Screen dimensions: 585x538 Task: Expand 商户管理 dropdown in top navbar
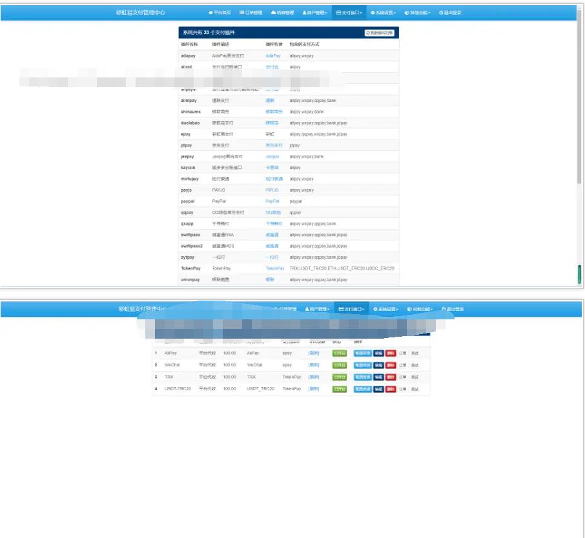pos(316,13)
